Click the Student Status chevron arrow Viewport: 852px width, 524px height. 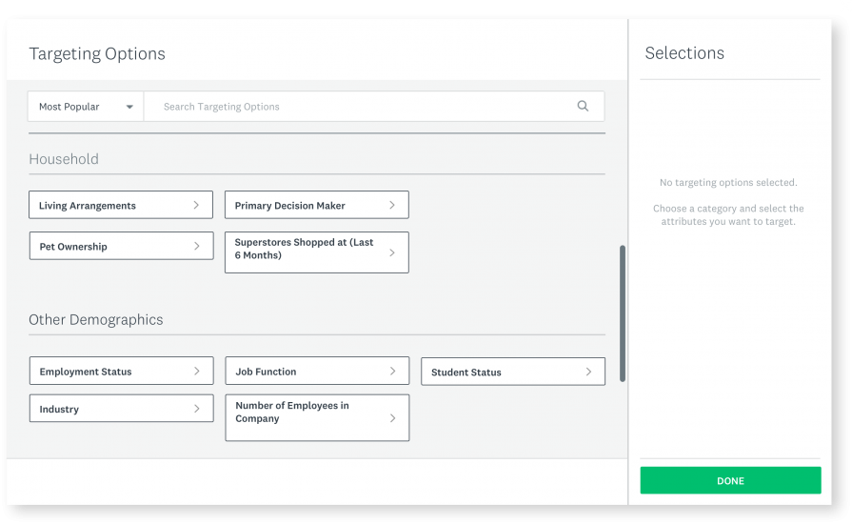coord(588,372)
